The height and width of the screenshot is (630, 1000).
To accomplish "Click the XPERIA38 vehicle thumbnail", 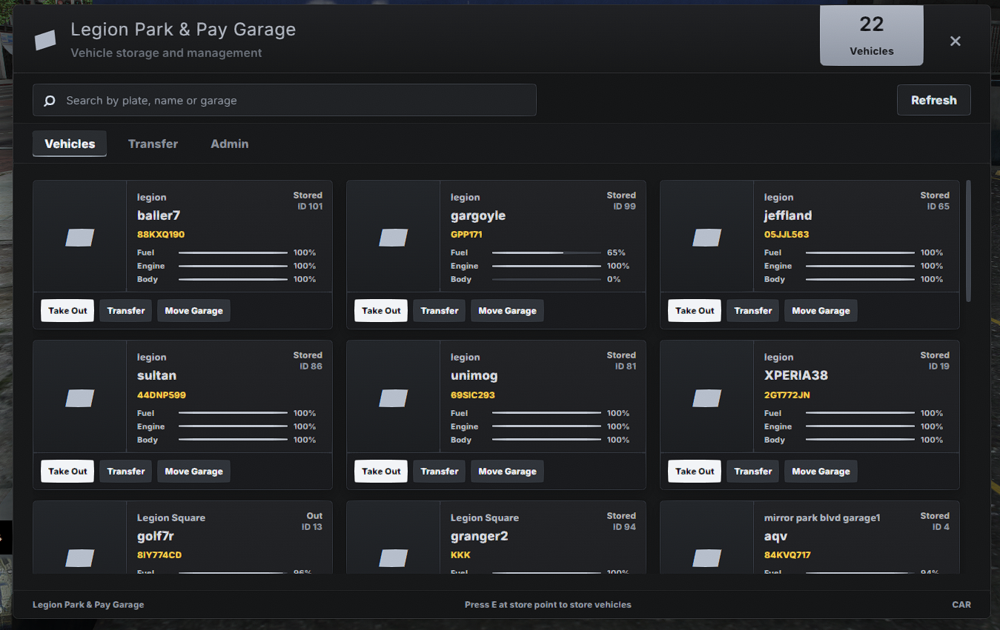I will point(707,398).
